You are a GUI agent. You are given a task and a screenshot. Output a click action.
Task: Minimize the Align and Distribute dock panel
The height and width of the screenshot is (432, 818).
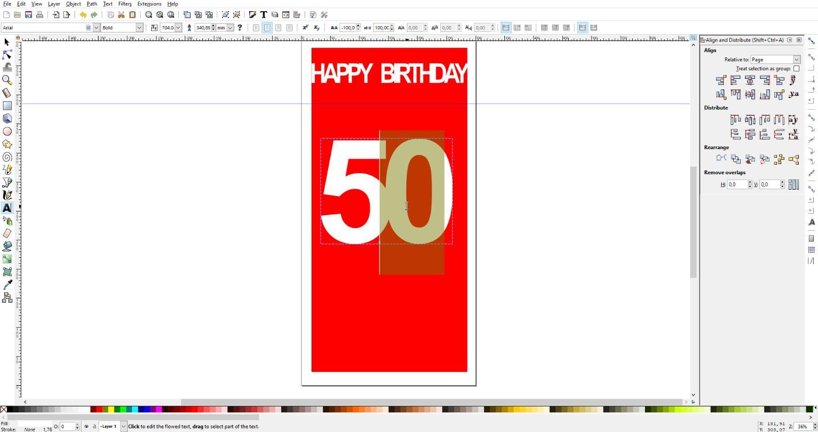click(789, 40)
